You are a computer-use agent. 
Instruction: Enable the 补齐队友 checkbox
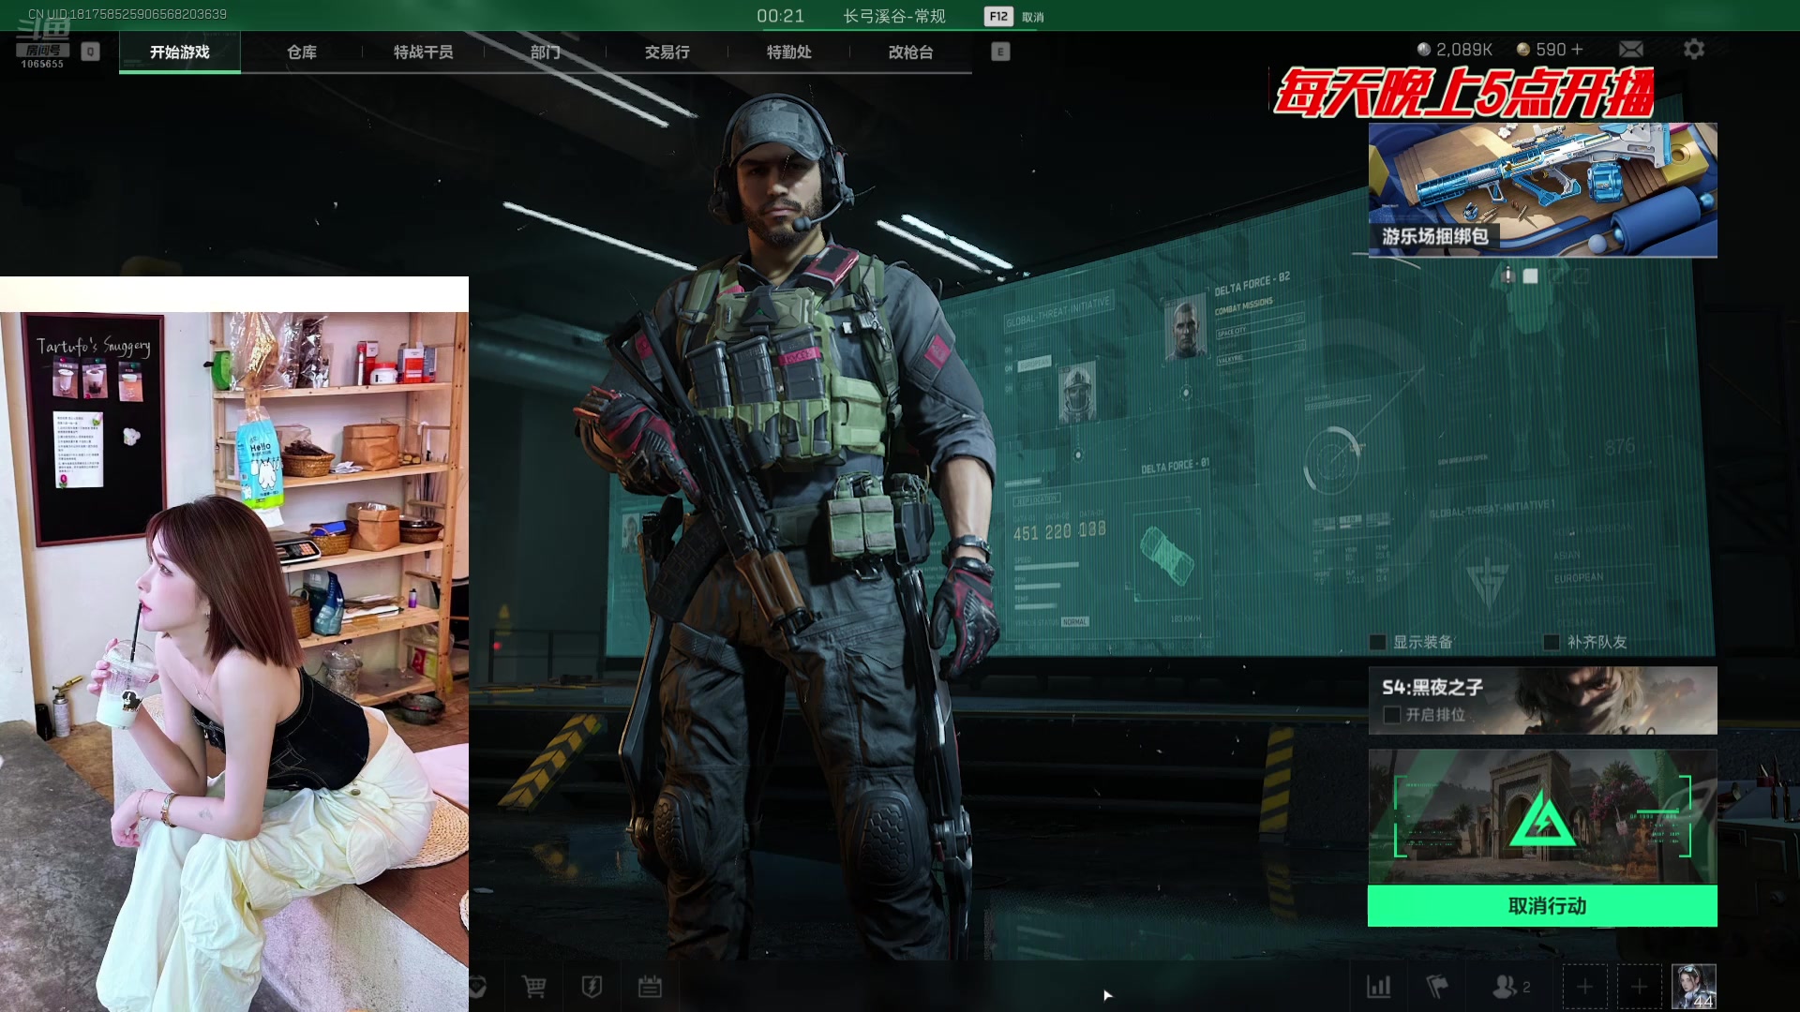click(x=1552, y=642)
